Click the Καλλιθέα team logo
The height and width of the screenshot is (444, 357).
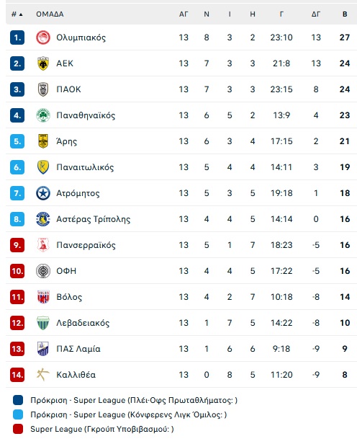coord(43,375)
